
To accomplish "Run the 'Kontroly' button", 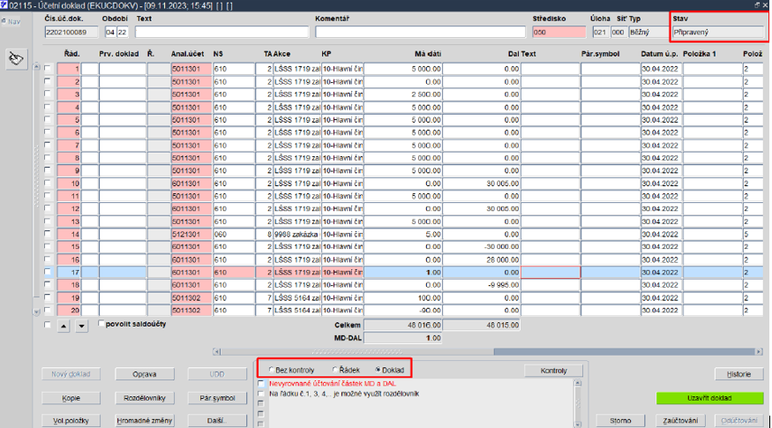I will 554,371.
